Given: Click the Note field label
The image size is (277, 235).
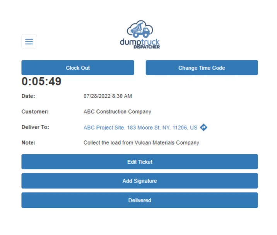Looking at the screenshot, I should tap(28, 143).
